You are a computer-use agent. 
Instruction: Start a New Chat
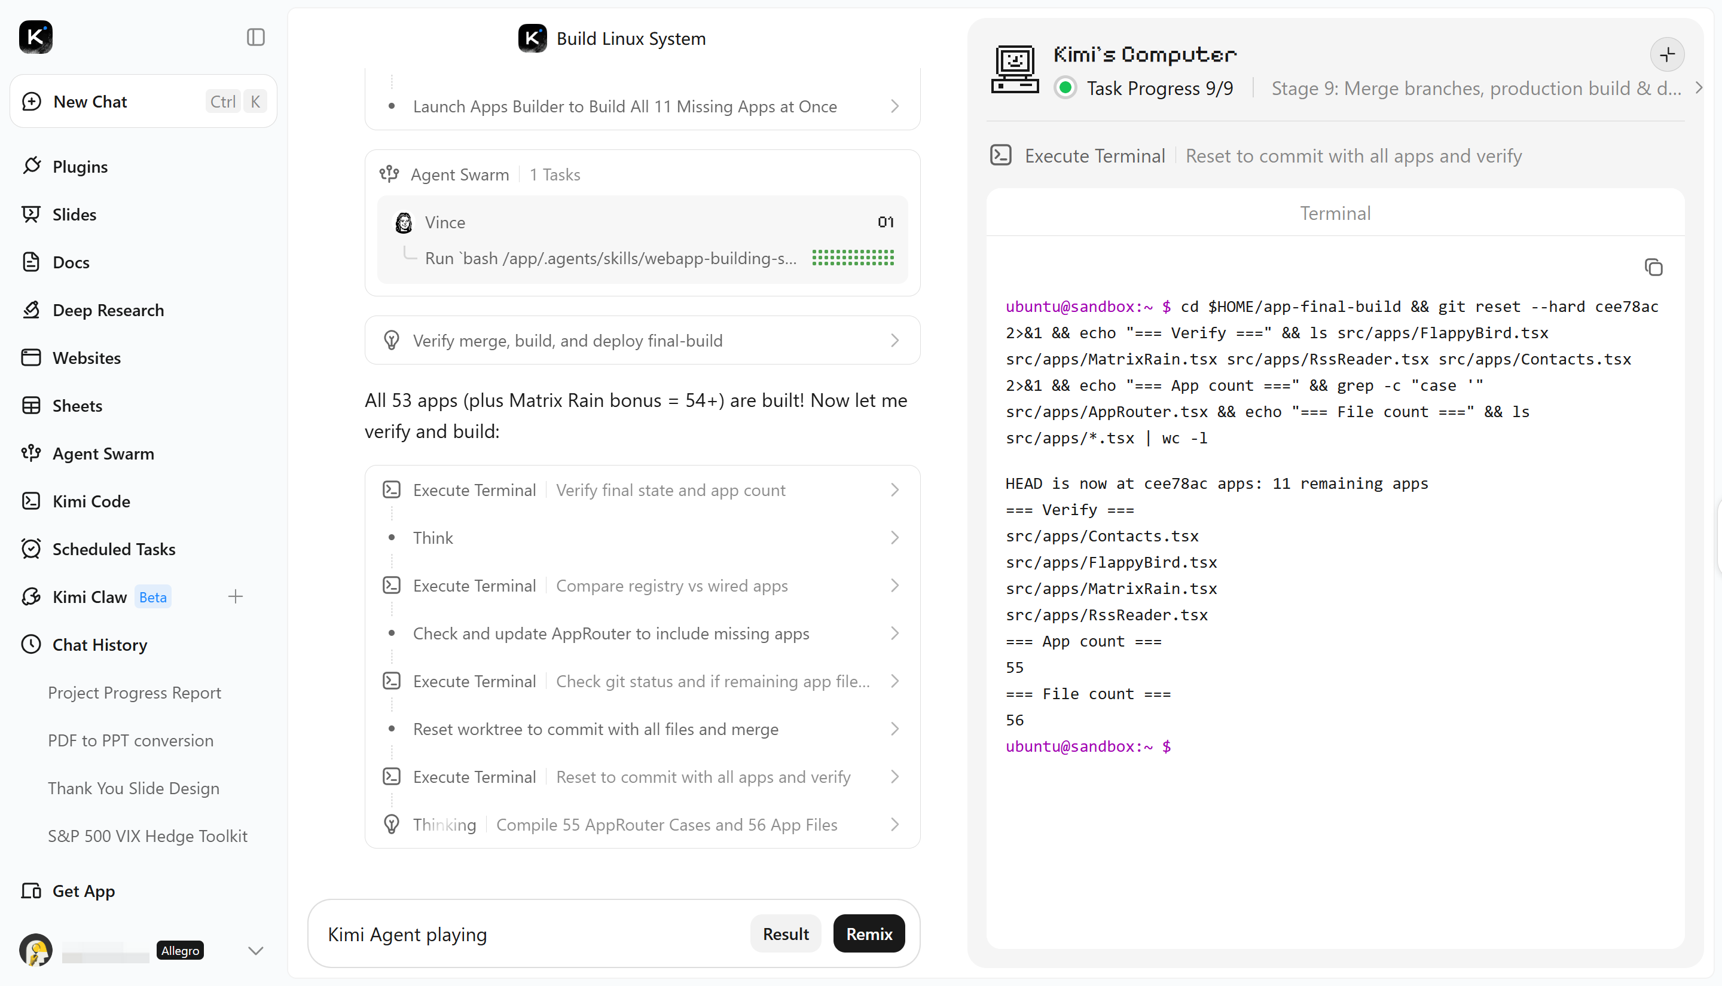[x=143, y=102]
